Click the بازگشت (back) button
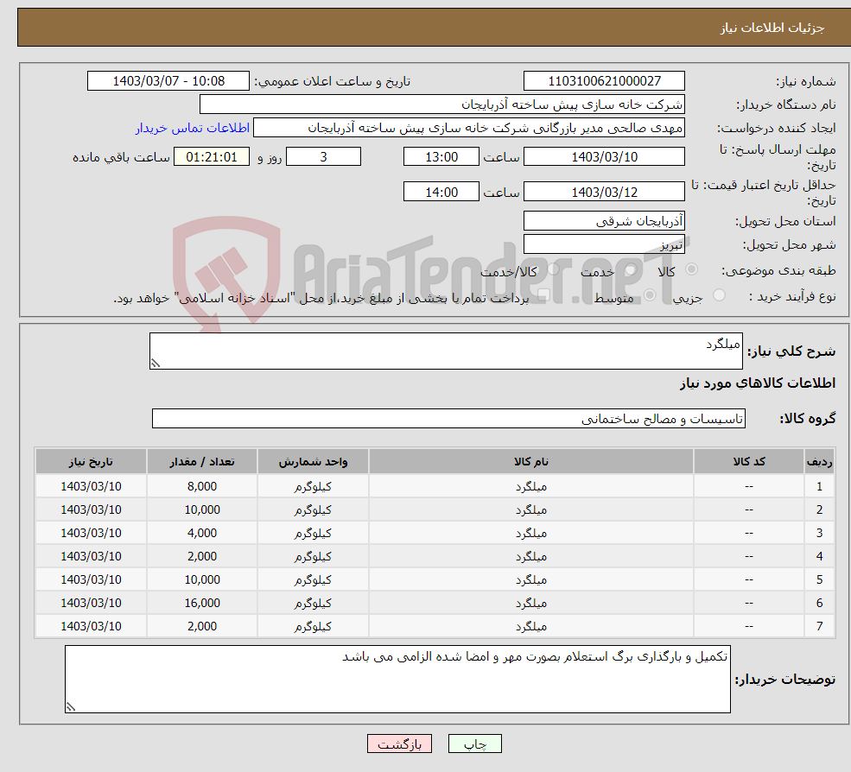 click(399, 744)
